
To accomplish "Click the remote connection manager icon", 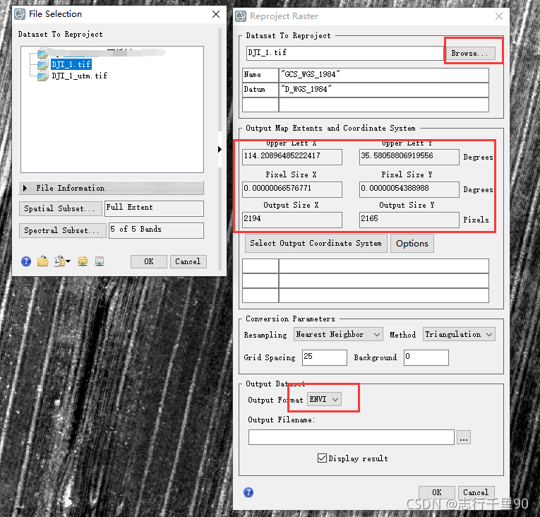I will [100, 261].
